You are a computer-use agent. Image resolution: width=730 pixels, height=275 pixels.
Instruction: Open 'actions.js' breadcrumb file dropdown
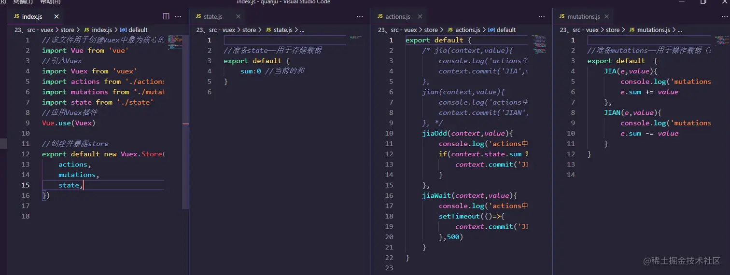pyautogui.click(x=468, y=30)
